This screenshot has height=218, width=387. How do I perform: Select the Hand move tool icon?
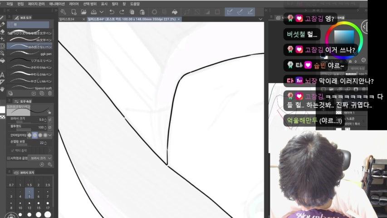pos(2,89)
